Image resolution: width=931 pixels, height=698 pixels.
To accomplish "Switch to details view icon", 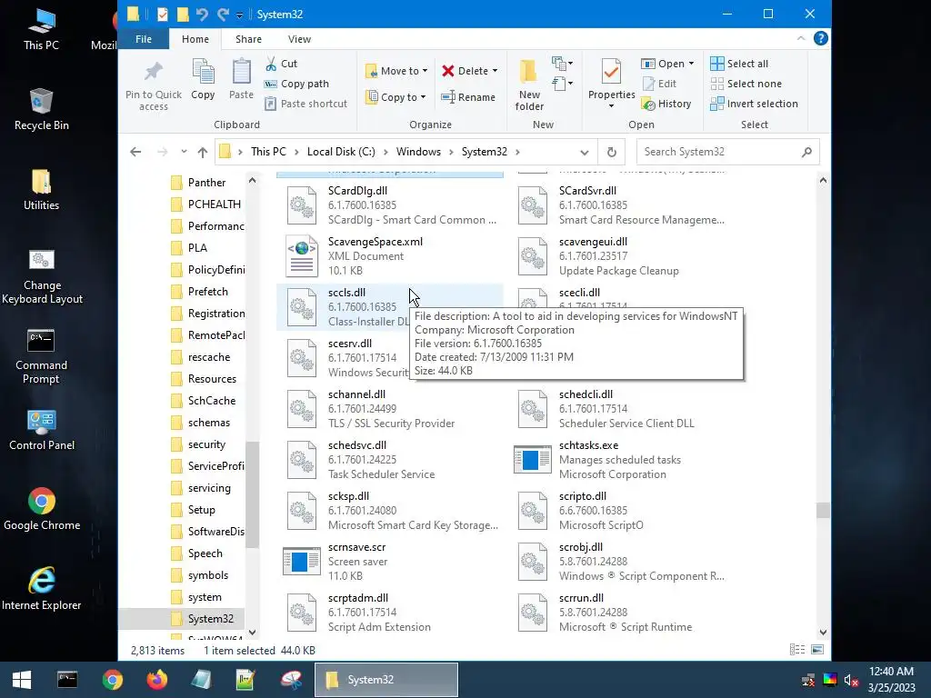I will pyautogui.click(x=796, y=650).
